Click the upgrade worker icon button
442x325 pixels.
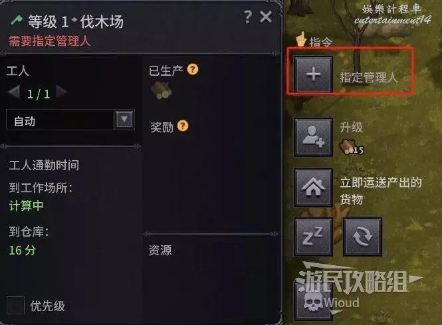[313, 137]
